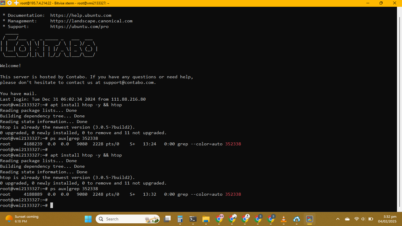Open the Windows Start menu

[88, 219]
